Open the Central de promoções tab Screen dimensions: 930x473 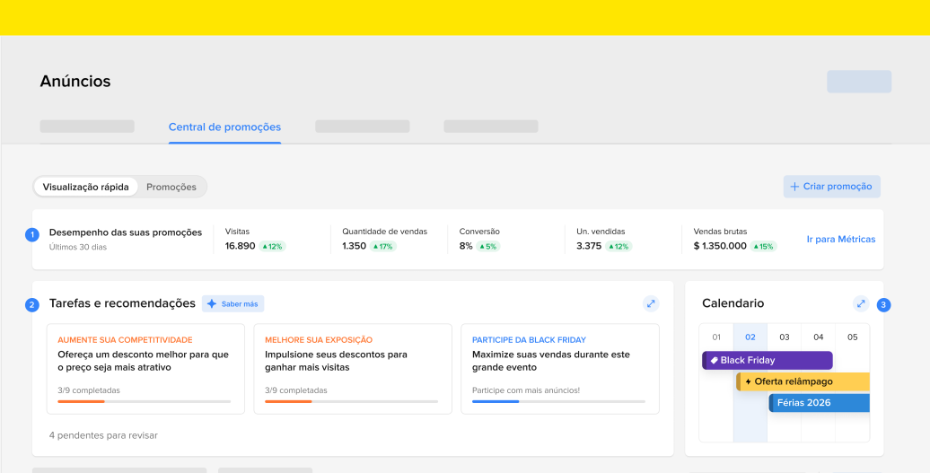tap(224, 127)
